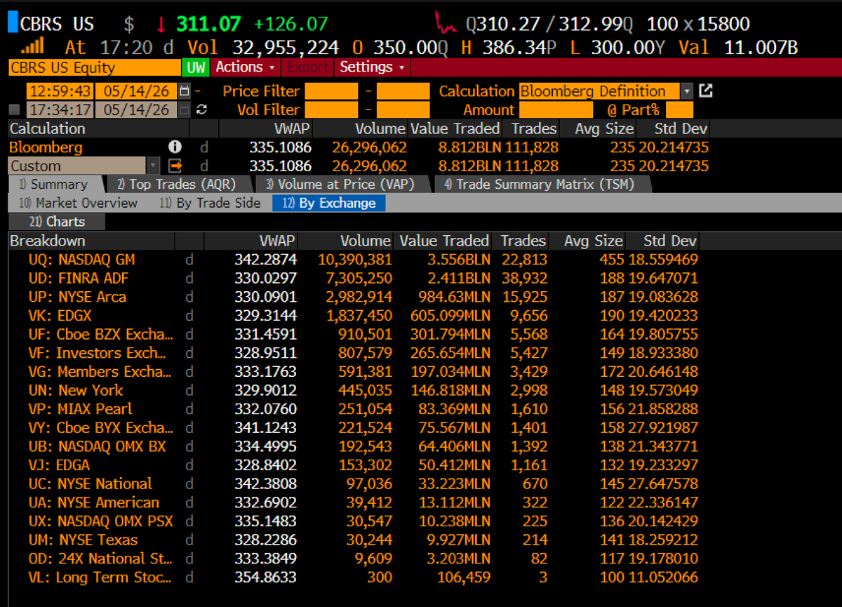Click the second Vol Filter input box

click(x=403, y=110)
